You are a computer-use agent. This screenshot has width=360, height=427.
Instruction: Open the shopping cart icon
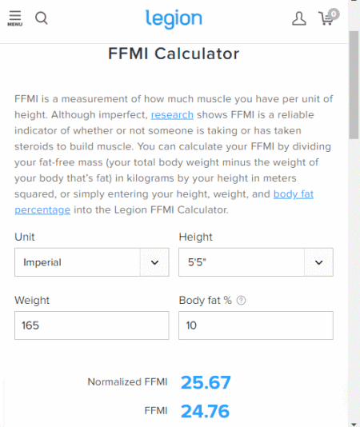[x=326, y=18]
